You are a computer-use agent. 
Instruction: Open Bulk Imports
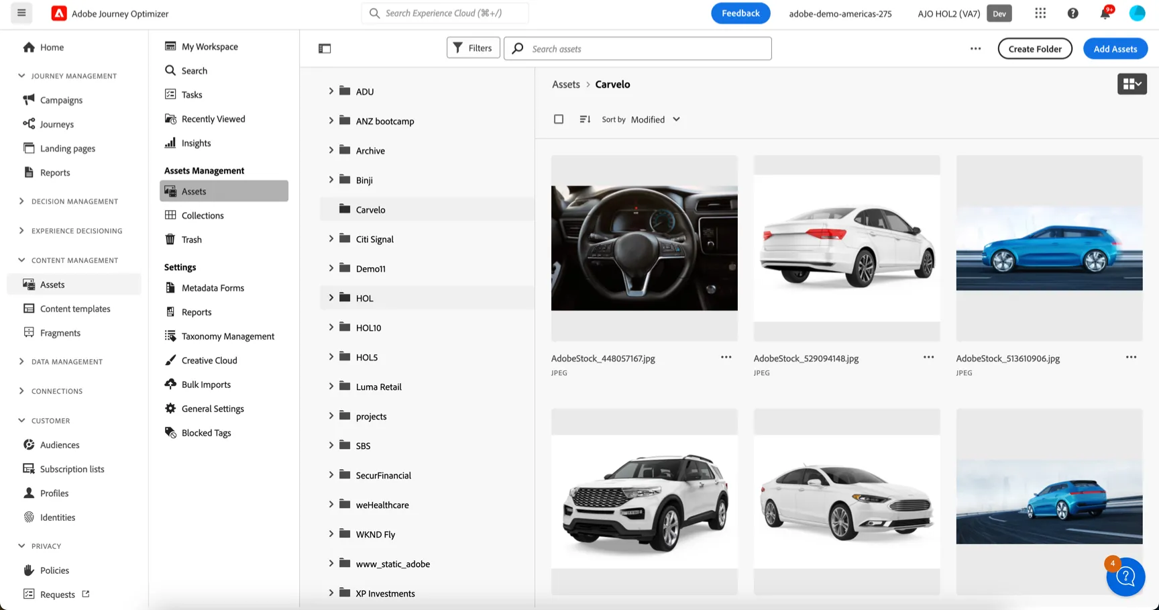click(x=206, y=385)
